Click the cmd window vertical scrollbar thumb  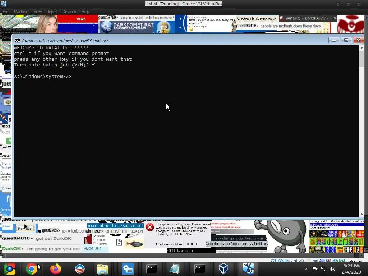tap(362, 59)
